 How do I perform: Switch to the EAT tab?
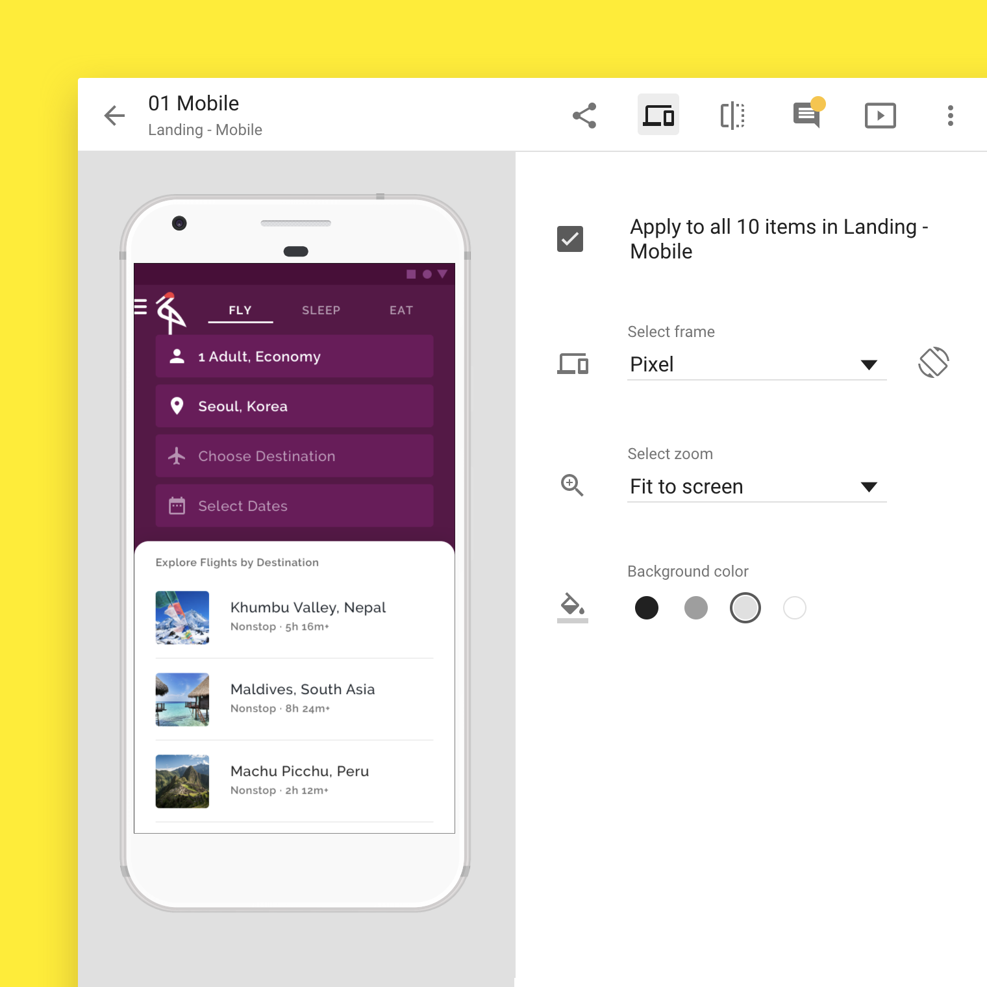[x=401, y=310]
